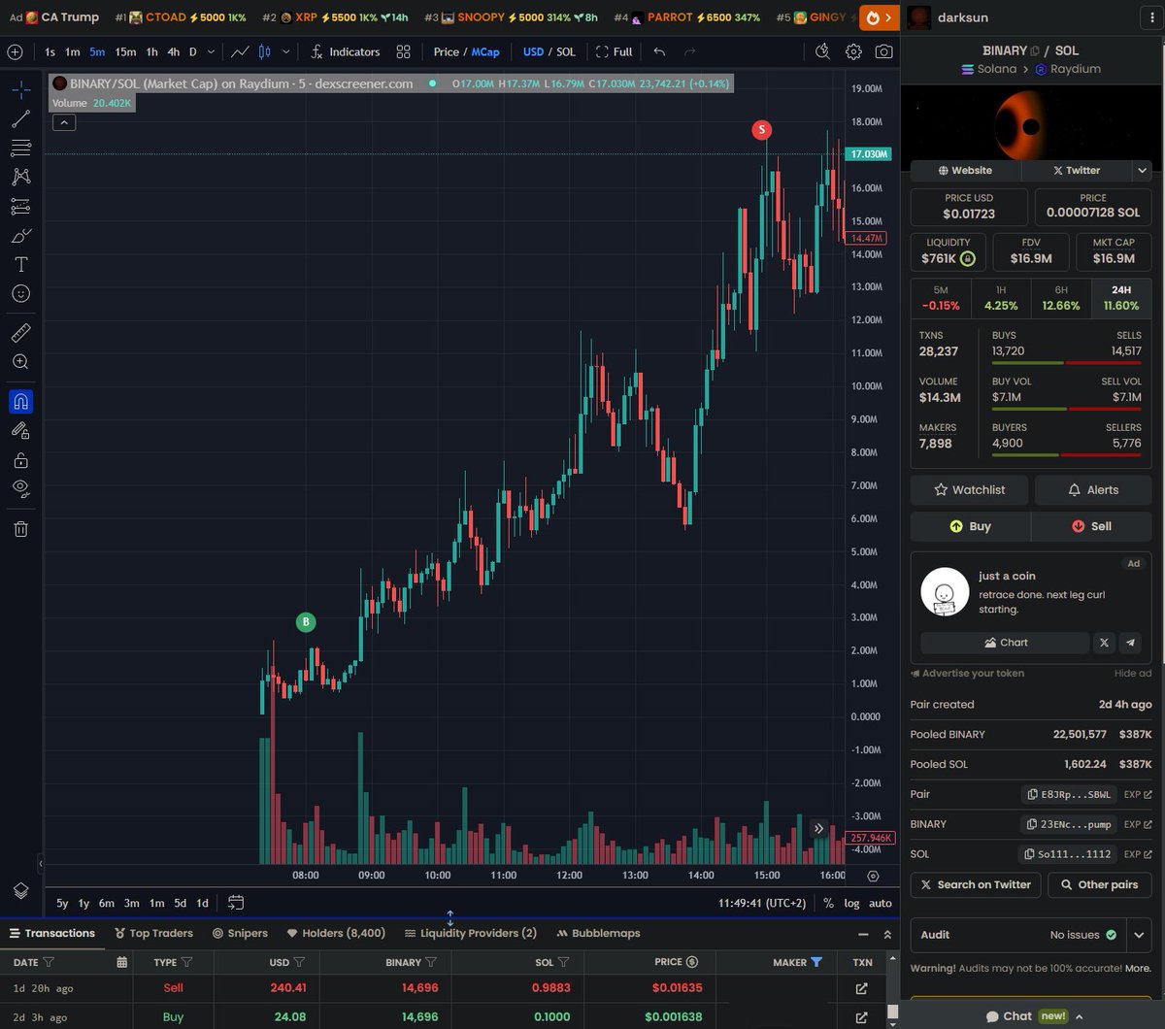Select the brush drawing tool
The image size is (1165, 1029).
[x=21, y=236]
